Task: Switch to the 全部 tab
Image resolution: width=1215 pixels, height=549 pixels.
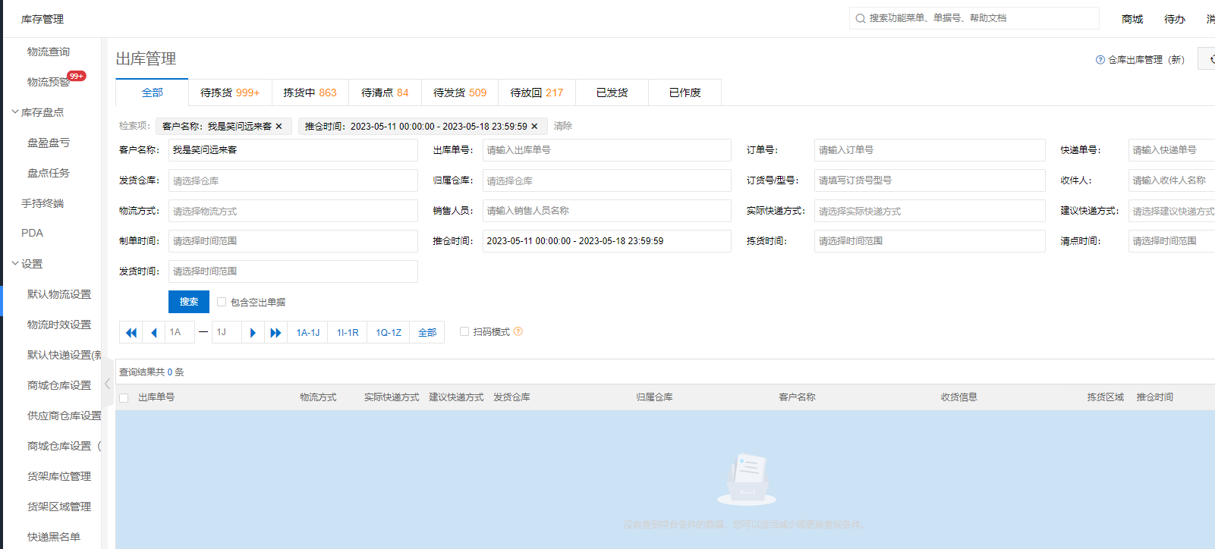Action: tap(152, 93)
